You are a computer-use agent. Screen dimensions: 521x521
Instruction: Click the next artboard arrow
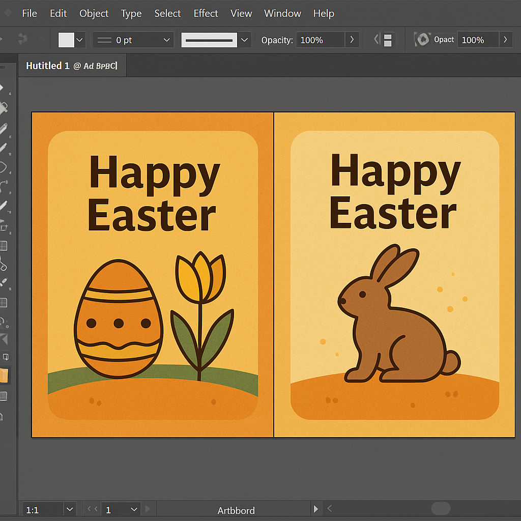coord(148,509)
